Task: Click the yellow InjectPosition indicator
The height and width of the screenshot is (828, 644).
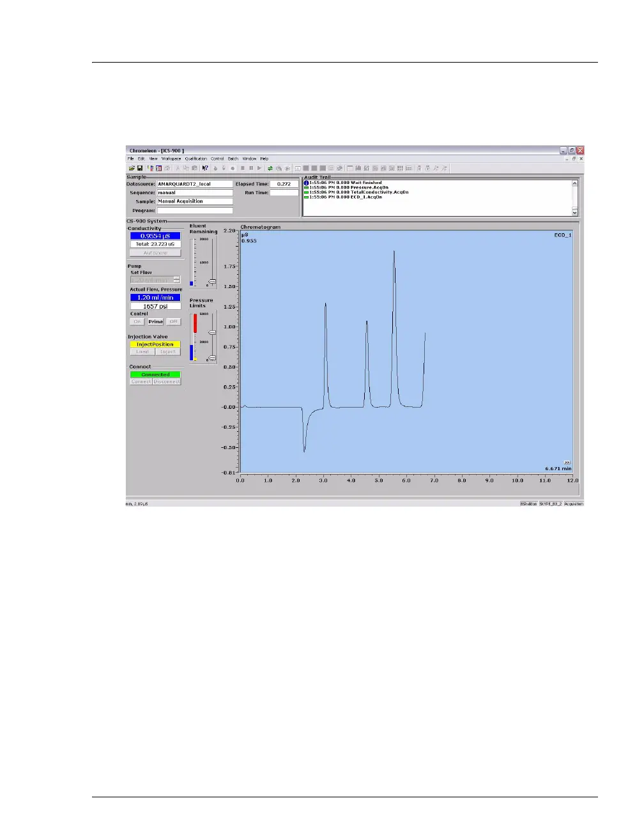Action: coord(155,344)
